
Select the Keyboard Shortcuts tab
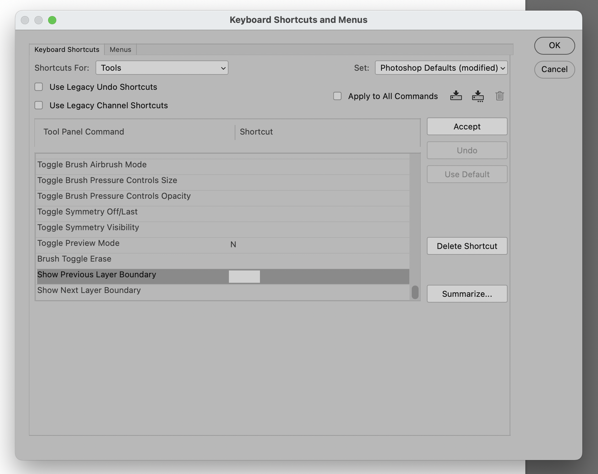pos(66,49)
